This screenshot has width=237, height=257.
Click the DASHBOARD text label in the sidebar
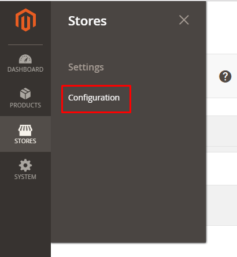tap(25, 69)
